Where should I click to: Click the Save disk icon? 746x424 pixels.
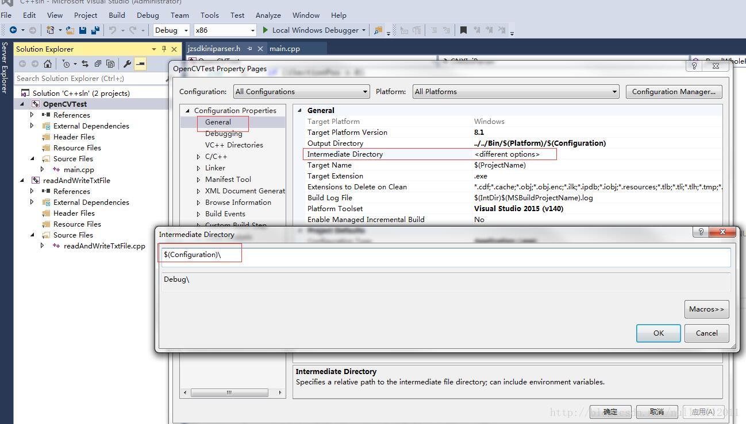83,30
